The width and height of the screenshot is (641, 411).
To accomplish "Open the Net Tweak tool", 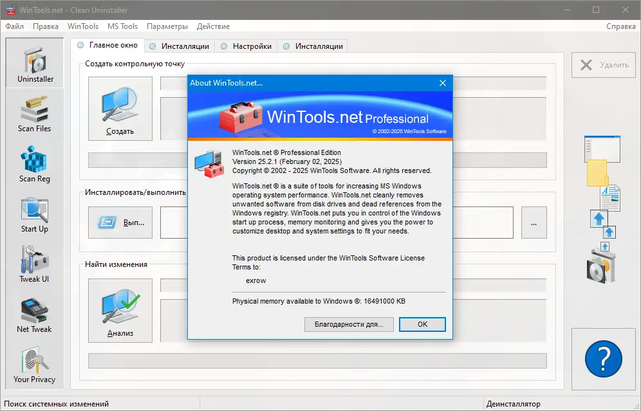I will 35,315.
